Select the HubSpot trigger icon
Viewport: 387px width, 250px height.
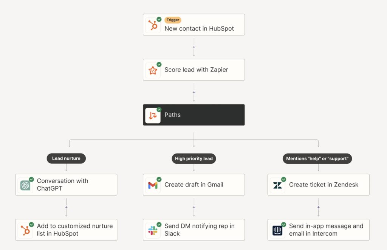coord(153,25)
